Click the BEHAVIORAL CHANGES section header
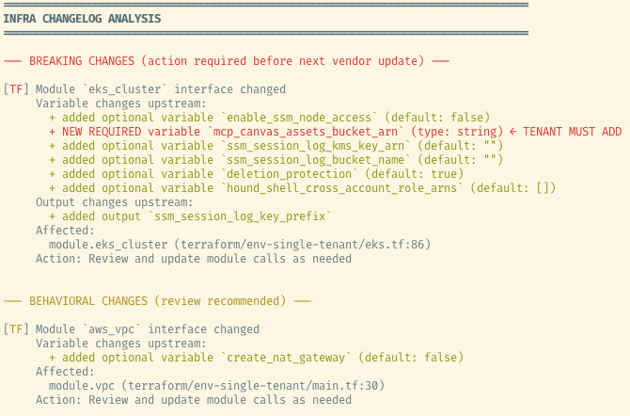Screen dimensions: 630x416 (x=157, y=301)
